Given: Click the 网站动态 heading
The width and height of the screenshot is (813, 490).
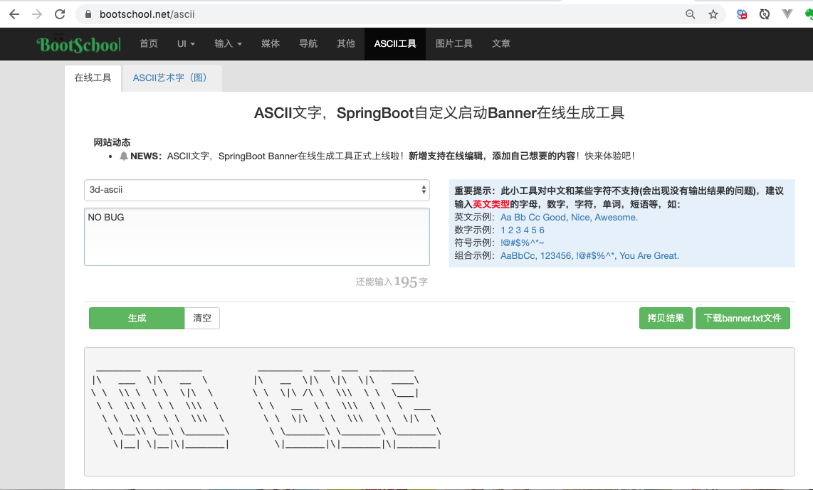Looking at the screenshot, I should [112, 142].
